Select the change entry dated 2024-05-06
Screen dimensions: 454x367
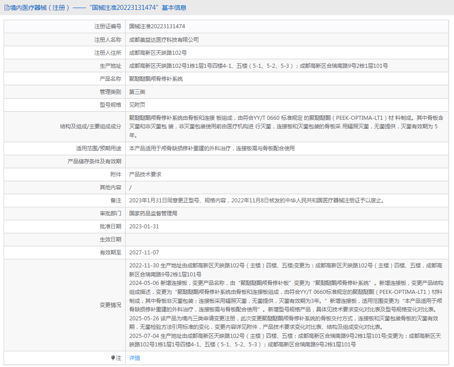(286, 296)
